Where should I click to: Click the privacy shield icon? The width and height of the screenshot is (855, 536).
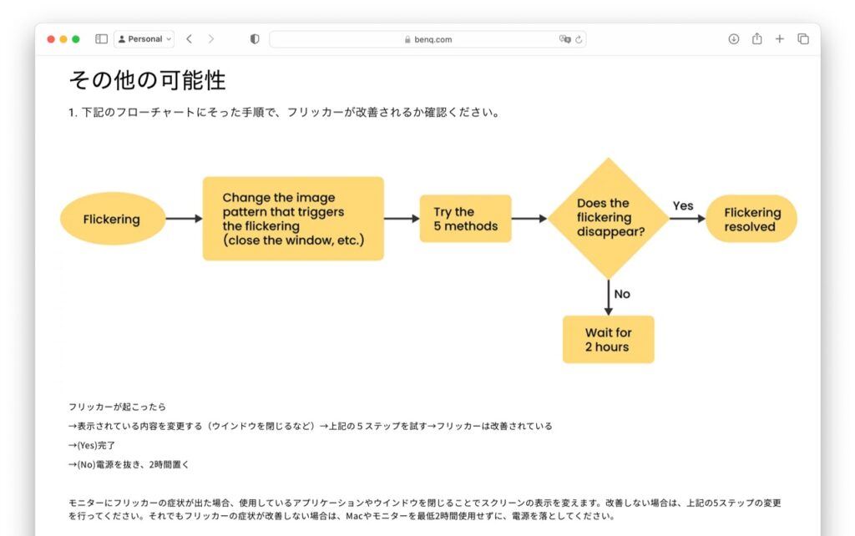click(255, 38)
